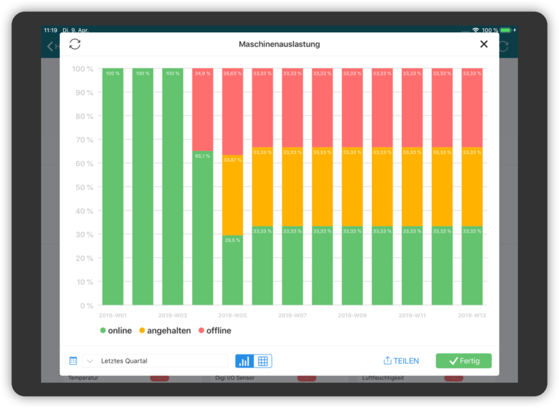
Task: Click the calendar icon beside the date range
Action: click(73, 361)
